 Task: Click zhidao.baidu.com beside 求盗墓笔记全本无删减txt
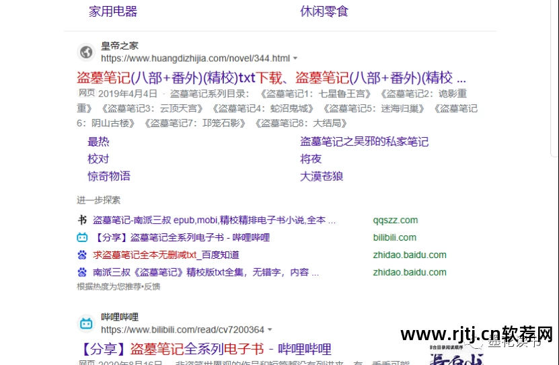click(410, 255)
